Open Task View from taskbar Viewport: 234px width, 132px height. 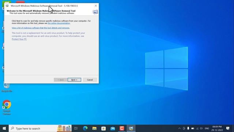click(x=76, y=128)
